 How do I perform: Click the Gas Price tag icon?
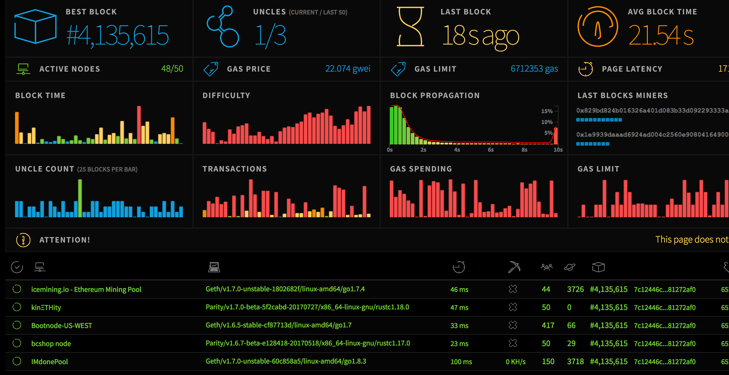pyautogui.click(x=211, y=69)
